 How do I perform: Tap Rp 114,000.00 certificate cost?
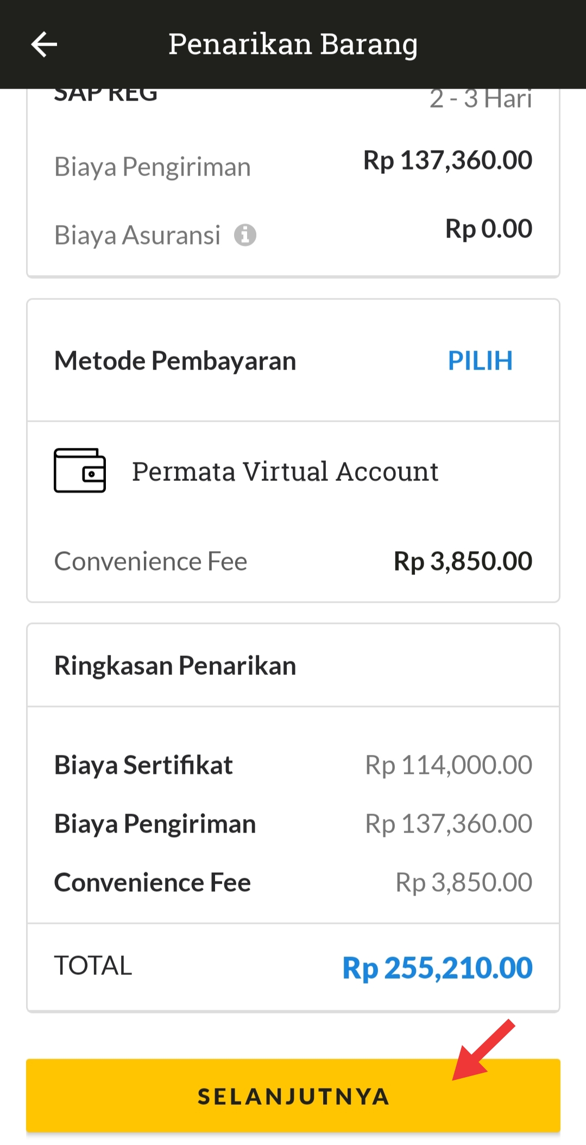pos(449,765)
